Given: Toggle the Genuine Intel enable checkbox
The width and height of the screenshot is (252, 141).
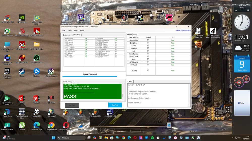Looking at the screenshot, I should click(x=148, y=40).
